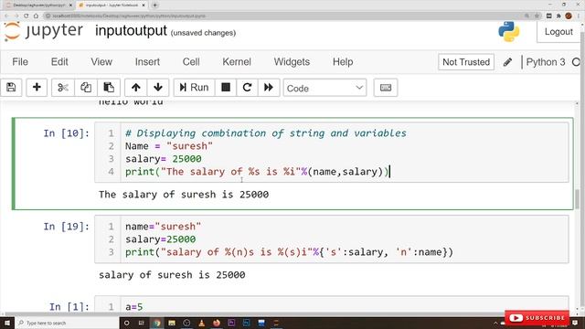Switch to the first browser tab
The width and height of the screenshot is (585, 329).
(37, 5)
